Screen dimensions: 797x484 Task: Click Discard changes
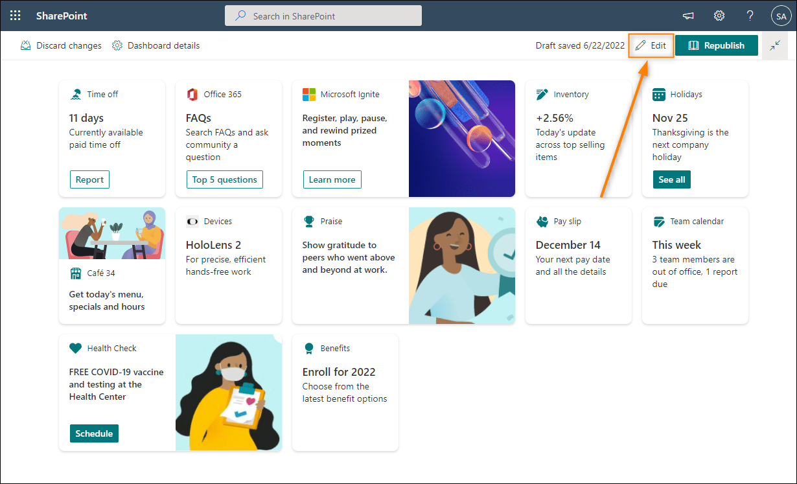pyautogui.click(x=60, y=45)
